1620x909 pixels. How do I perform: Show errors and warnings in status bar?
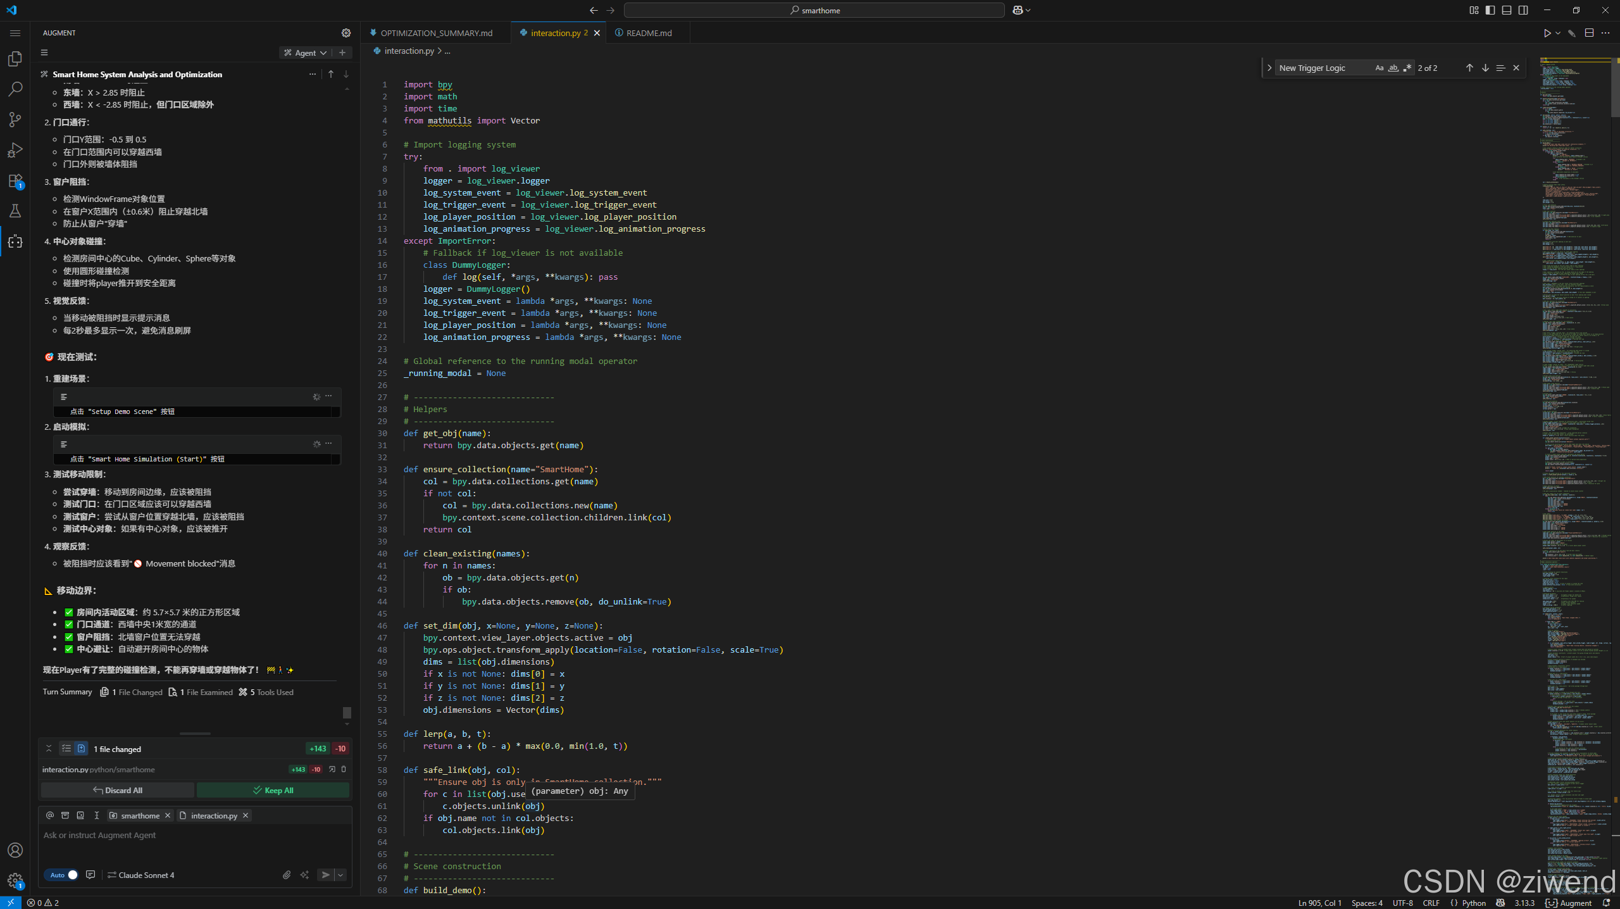[x=43, y=903]
